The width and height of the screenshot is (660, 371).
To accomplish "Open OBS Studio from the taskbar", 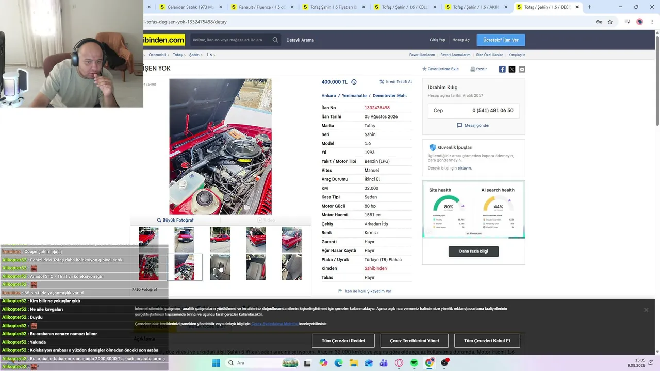I will [445, 363].
